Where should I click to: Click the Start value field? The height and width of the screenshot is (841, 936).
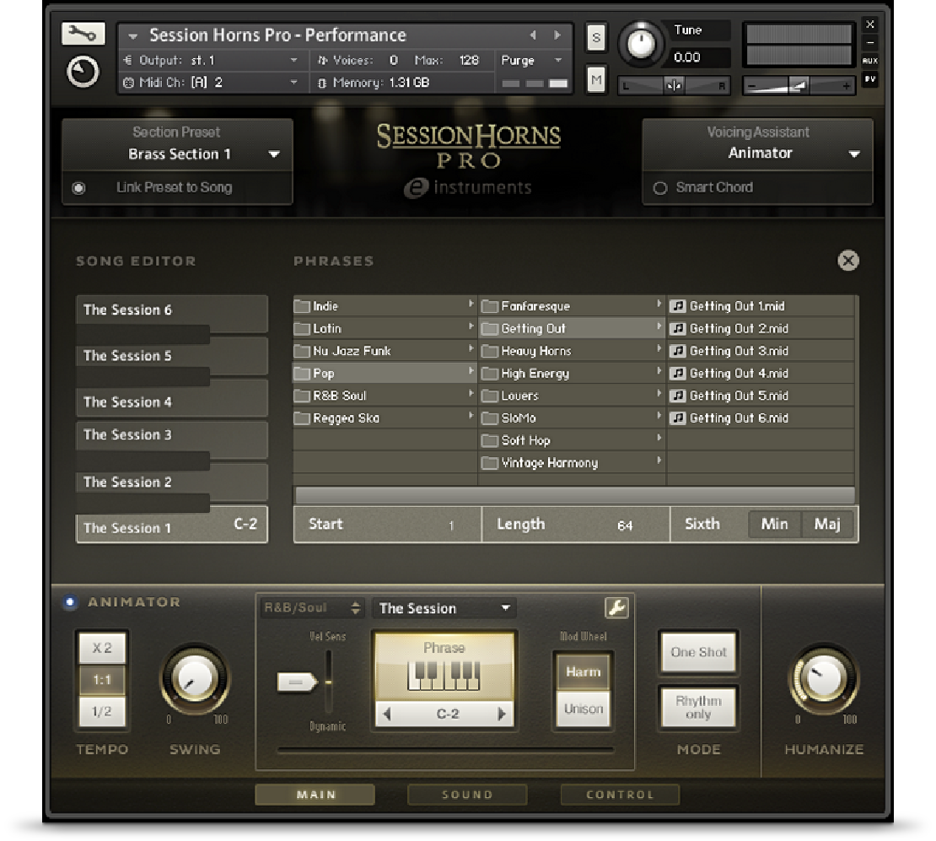pyautogui.click(x=387, y=525)
